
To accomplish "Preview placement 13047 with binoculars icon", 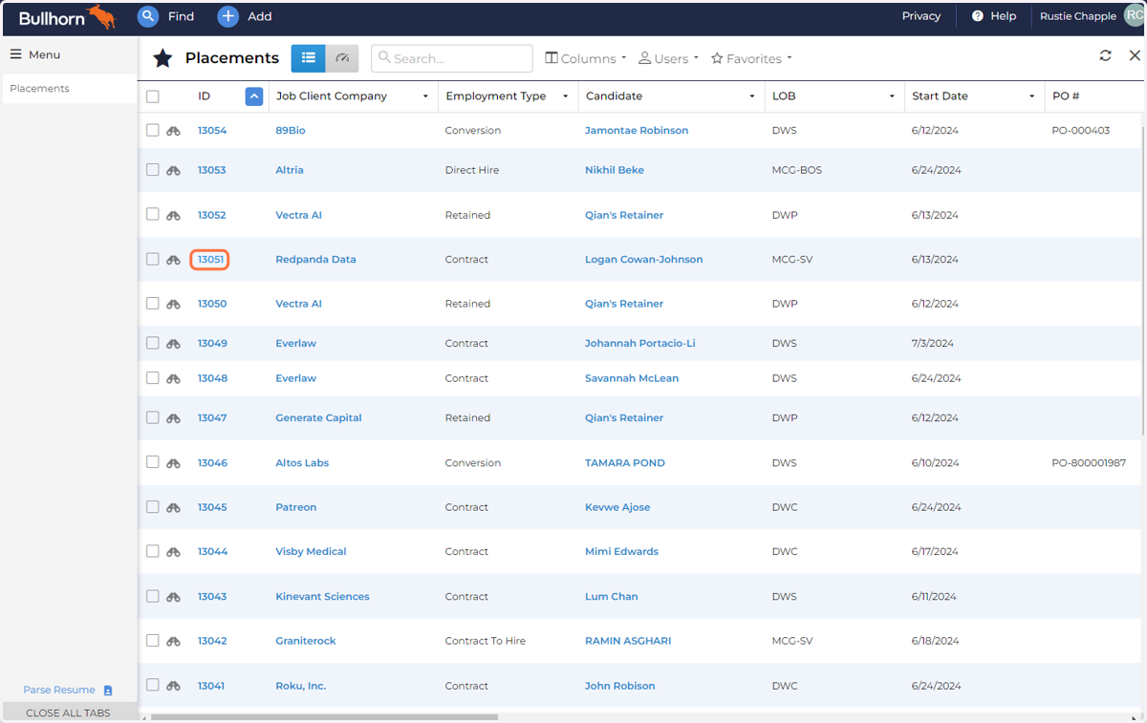I will click(x=173, y=418).
